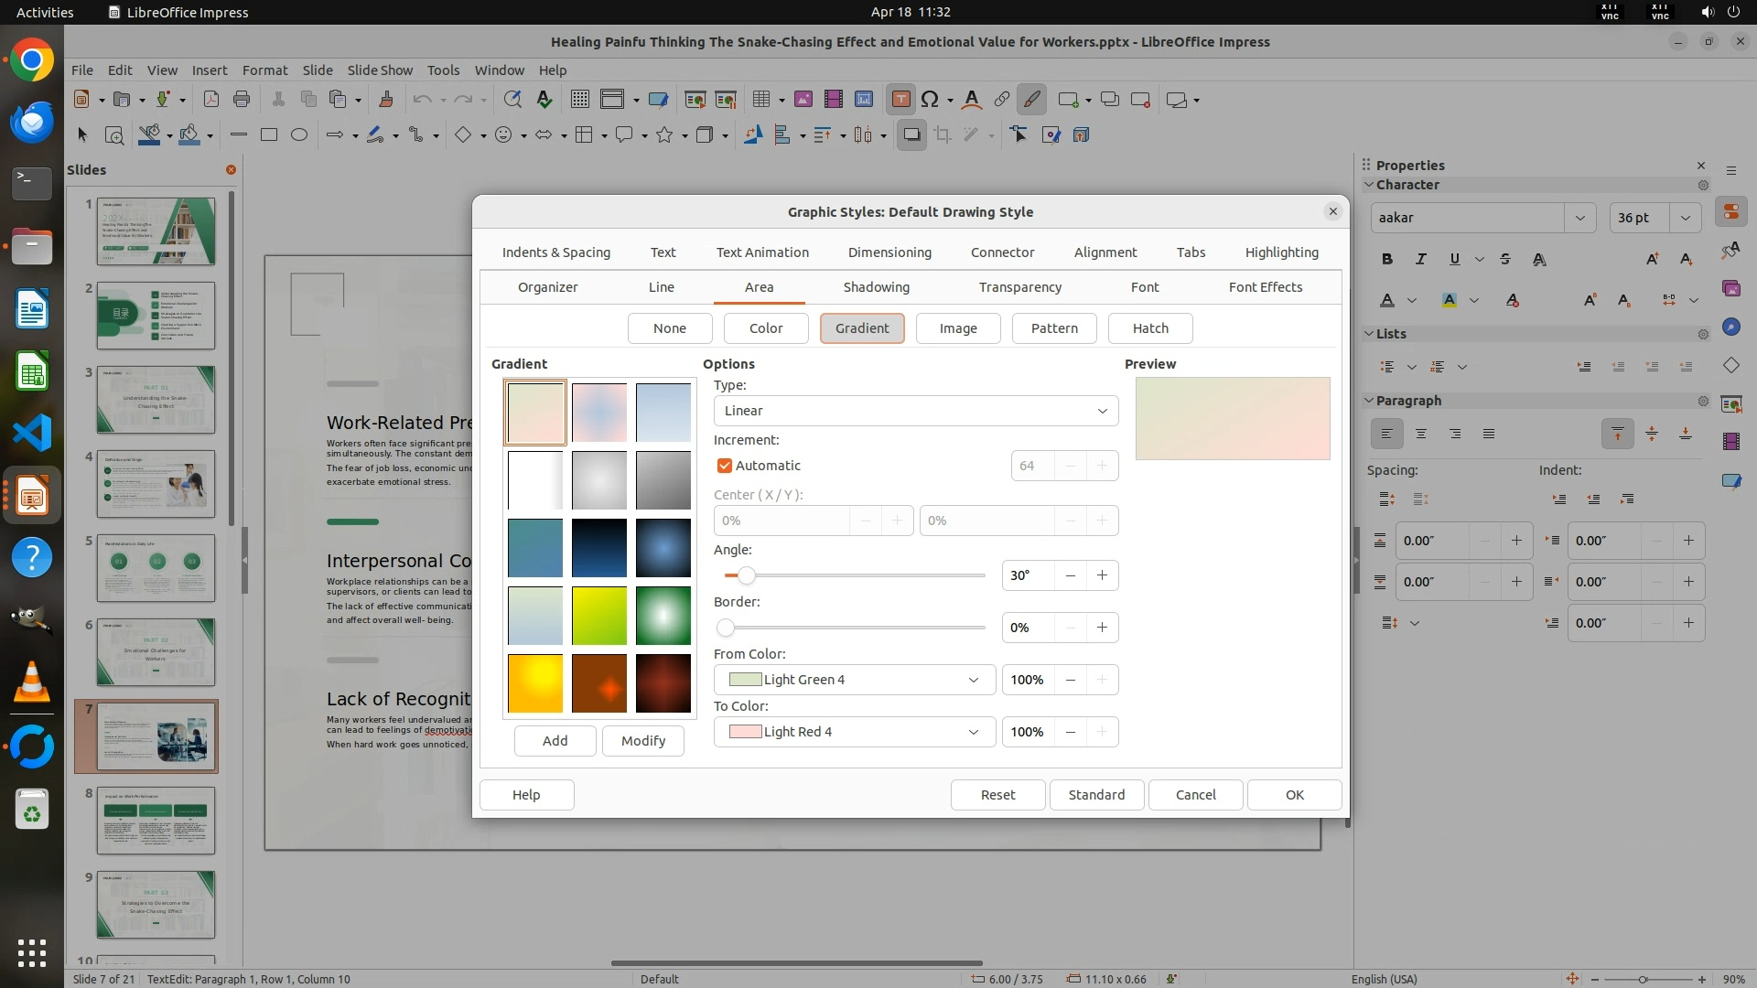Select the Ellipse drawing tool
This screenshot has width=1757, height=988.
(299, 134)
